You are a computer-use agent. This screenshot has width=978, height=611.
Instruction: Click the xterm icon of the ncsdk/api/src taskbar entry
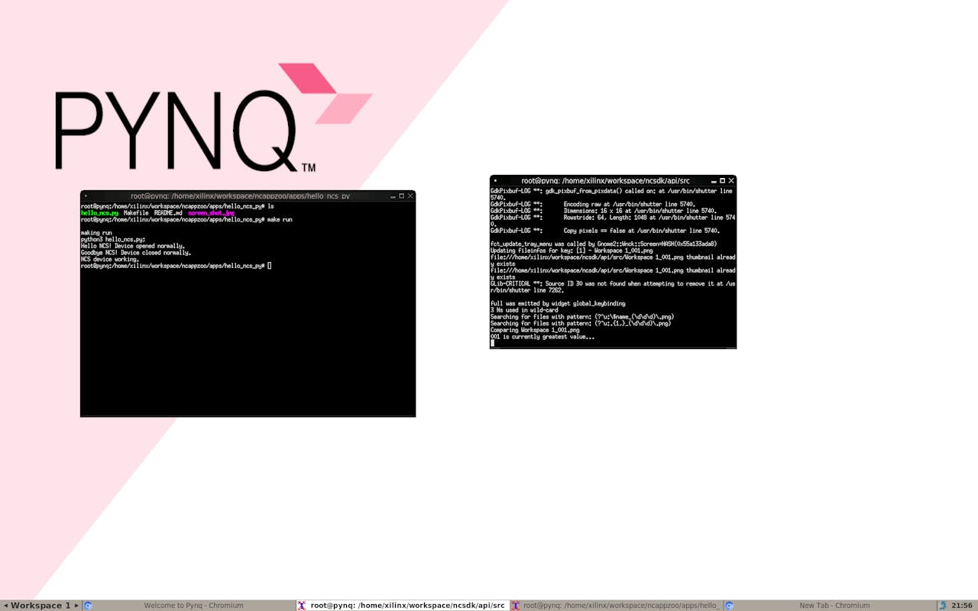point(302,606)
